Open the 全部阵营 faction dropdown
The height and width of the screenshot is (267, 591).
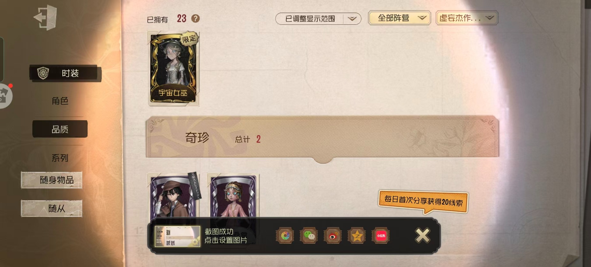point(399,18)
